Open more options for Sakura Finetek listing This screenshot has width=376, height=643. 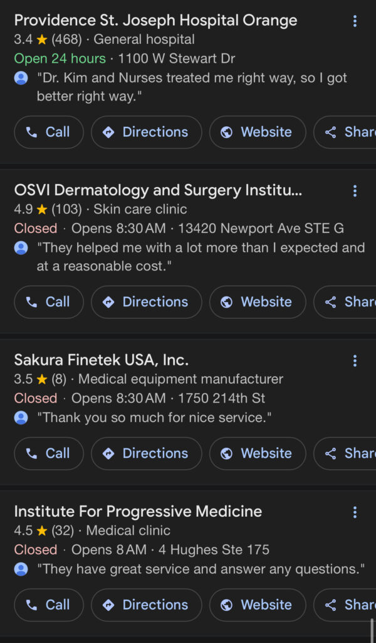tap(355, 360)
